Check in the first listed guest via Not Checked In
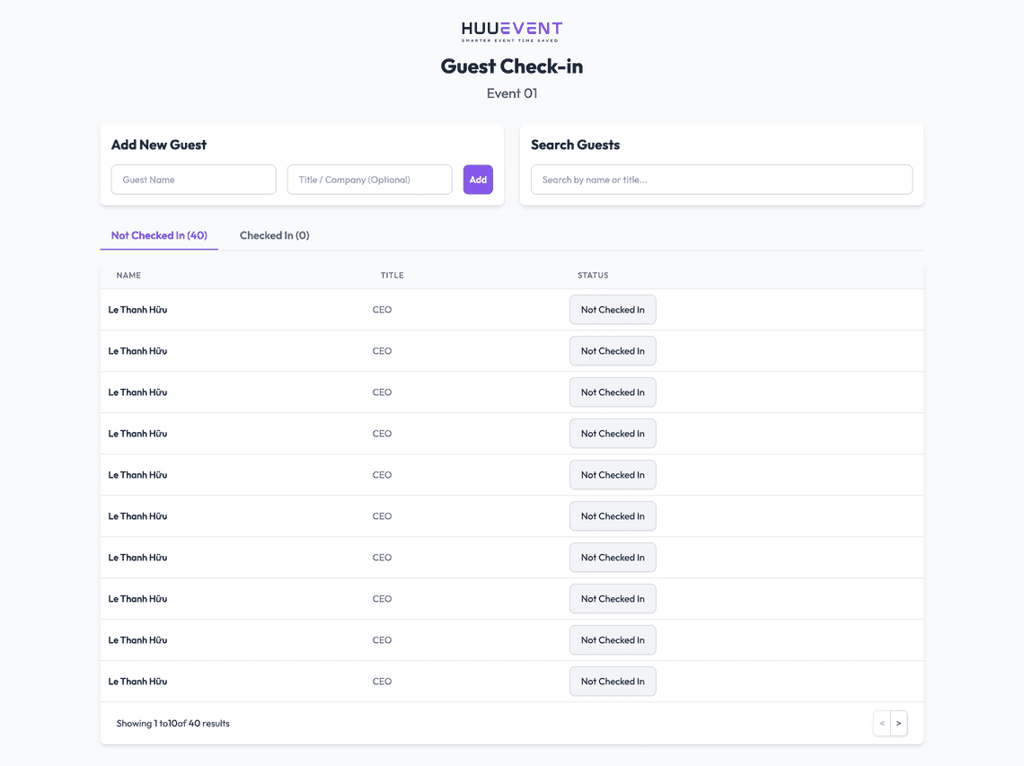 pos(613,310)
